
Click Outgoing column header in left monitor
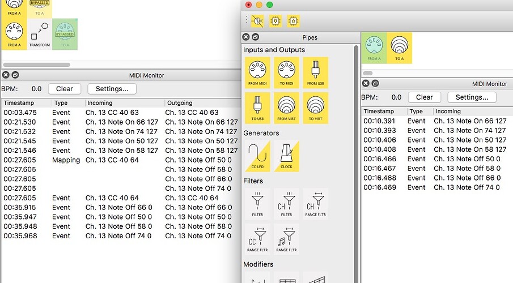[203, 103]
